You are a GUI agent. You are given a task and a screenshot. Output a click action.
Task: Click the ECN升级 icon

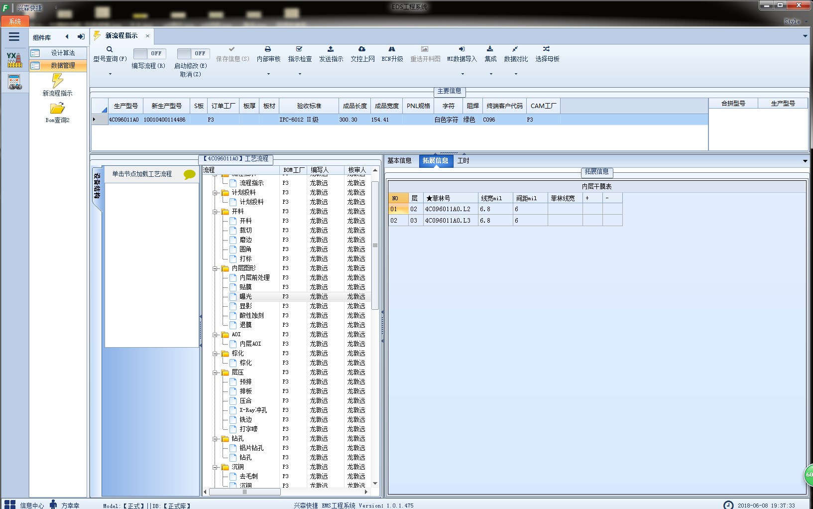click(x=392, y=49)
